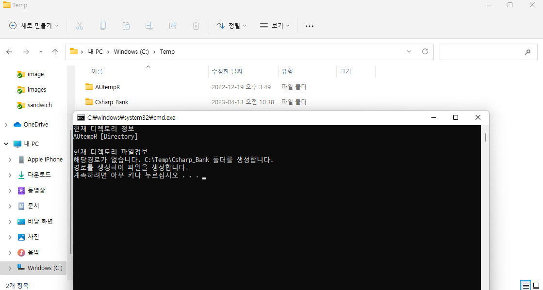Screen dimensions: 543x290
Task: Minimize the cmd.exe console window
Action: (x=433, y=118)
